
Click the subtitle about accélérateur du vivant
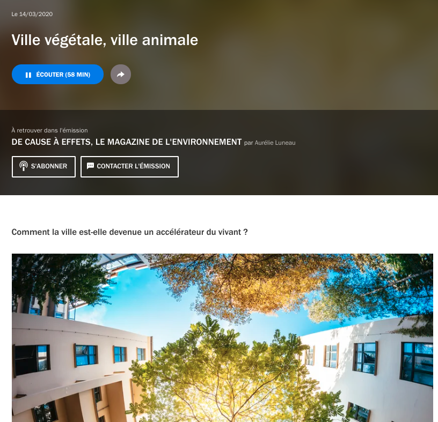[129, 232]
